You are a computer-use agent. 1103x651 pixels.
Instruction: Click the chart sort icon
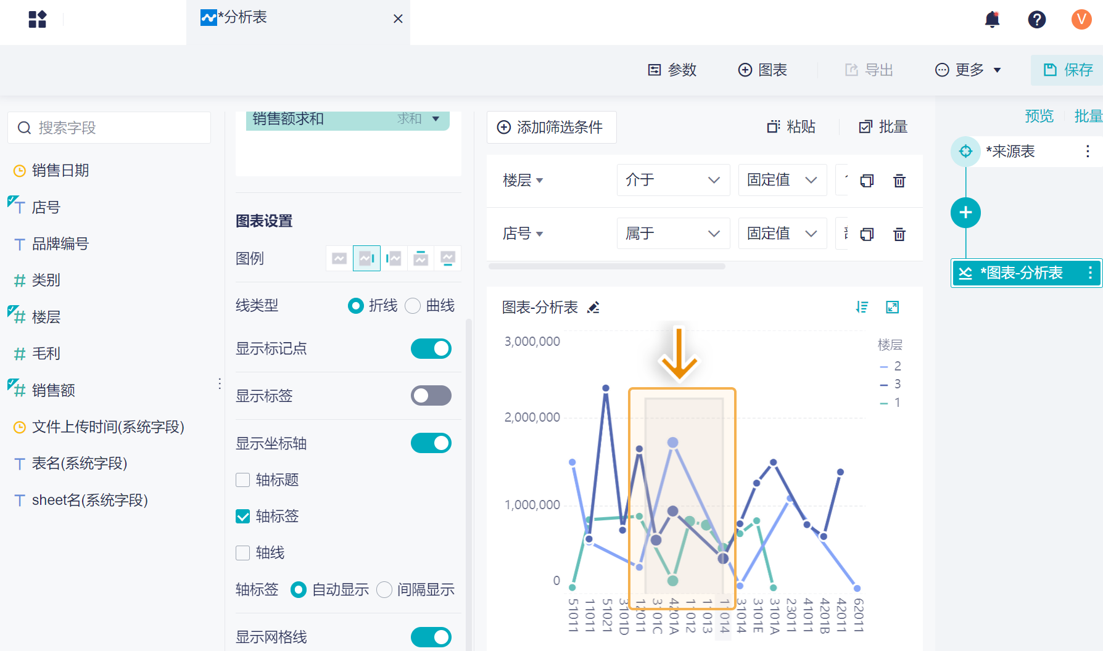pos(862,307)
